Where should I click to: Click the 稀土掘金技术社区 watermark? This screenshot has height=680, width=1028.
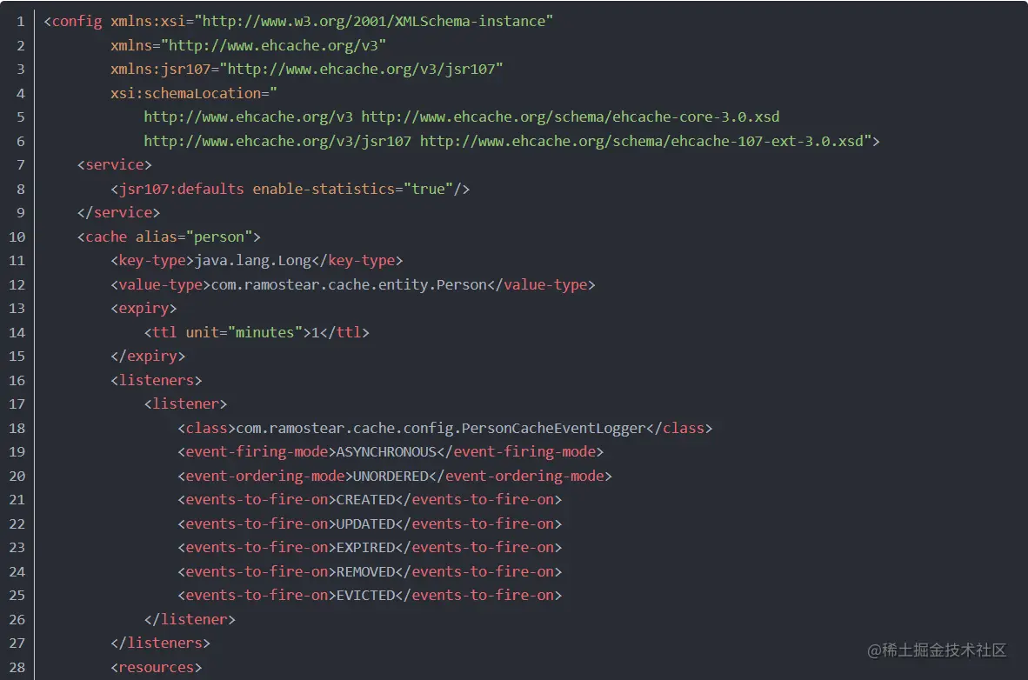[x=937, y=650]
